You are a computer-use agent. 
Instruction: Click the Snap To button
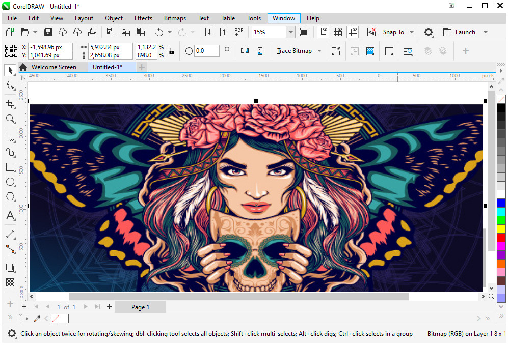point(393,32)
